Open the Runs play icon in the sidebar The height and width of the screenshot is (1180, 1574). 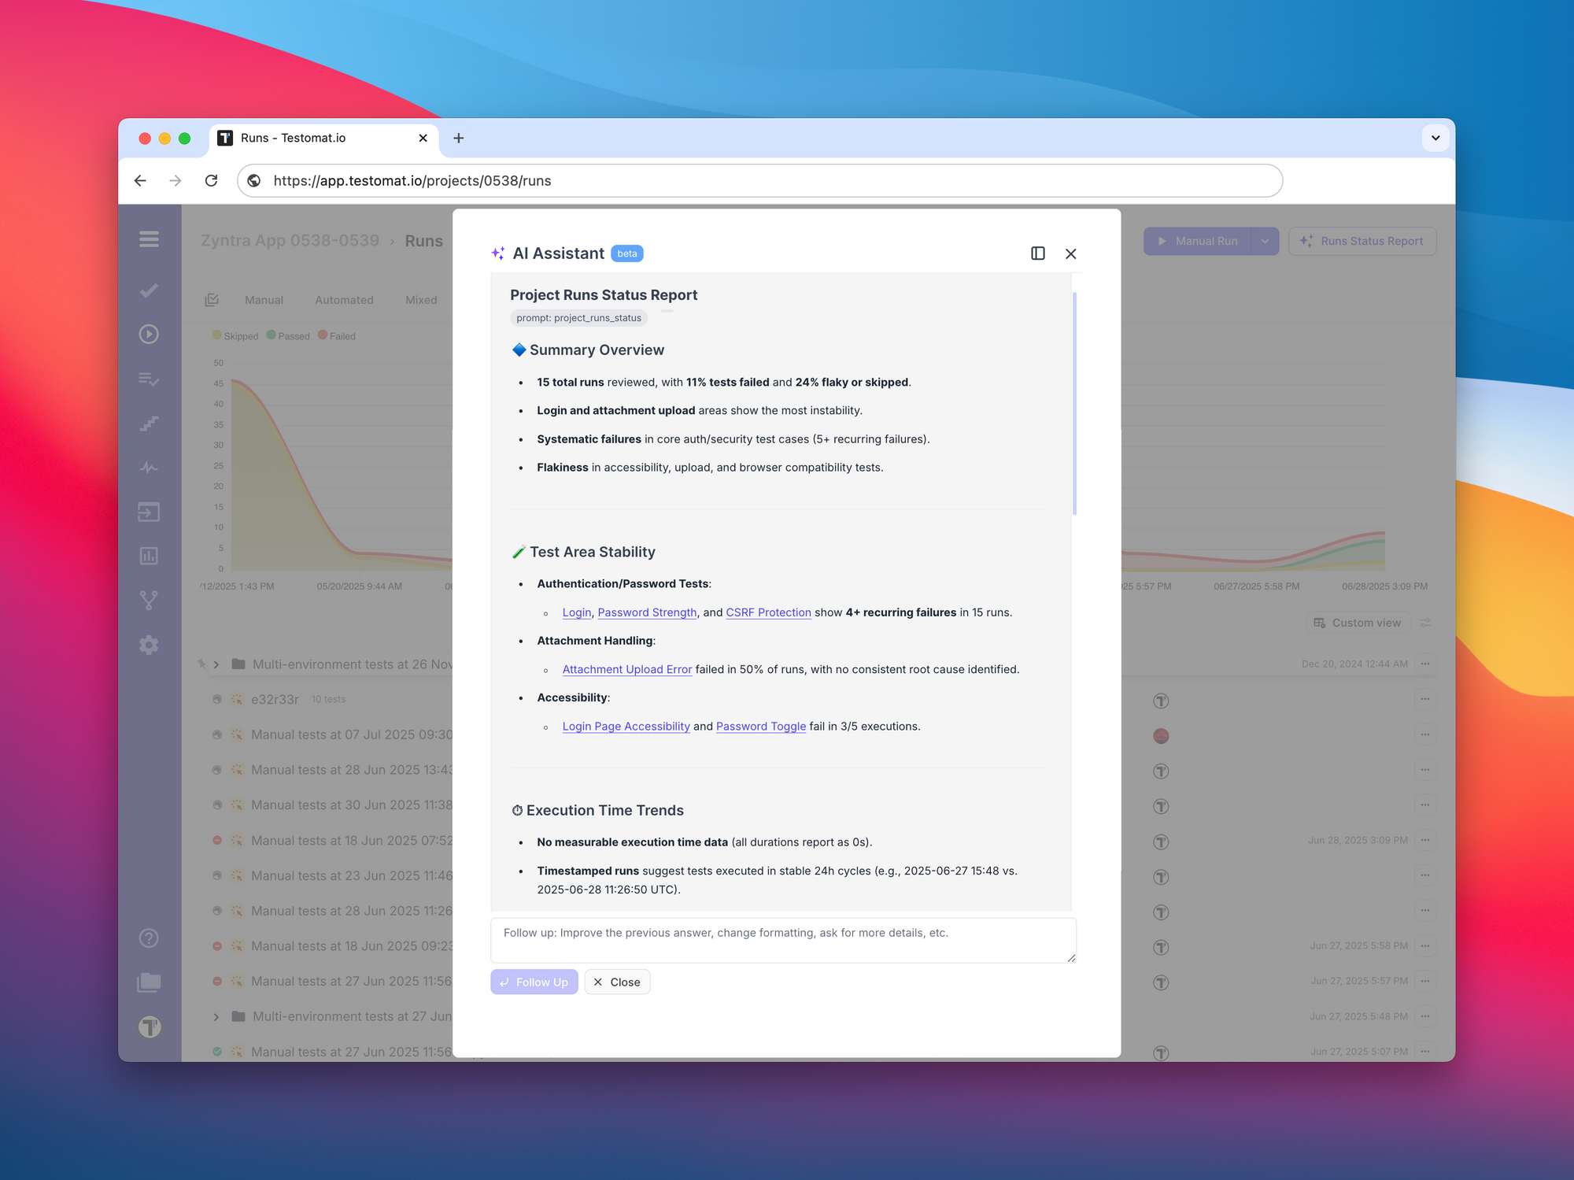pos(149,335)
